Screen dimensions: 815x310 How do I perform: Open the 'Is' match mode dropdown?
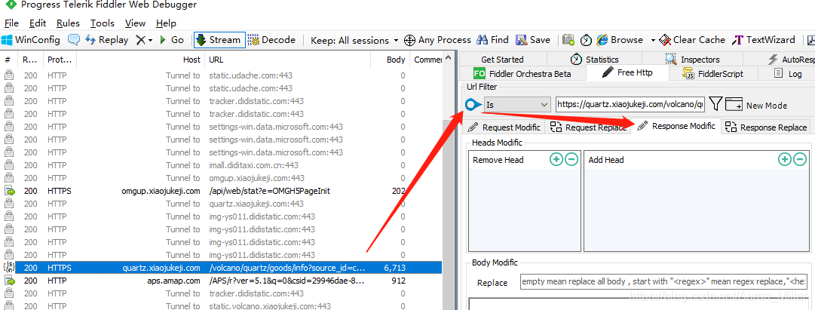(x=517, y=105)
